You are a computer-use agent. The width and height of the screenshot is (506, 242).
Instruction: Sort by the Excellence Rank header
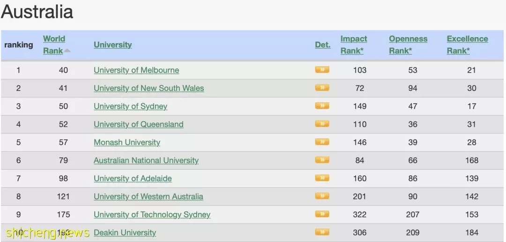tap(467, 45)
